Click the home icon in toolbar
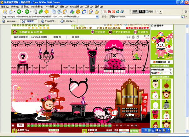The height and width of the screenshot is (137, 189). pyautogui.click(x=105, y=12)
